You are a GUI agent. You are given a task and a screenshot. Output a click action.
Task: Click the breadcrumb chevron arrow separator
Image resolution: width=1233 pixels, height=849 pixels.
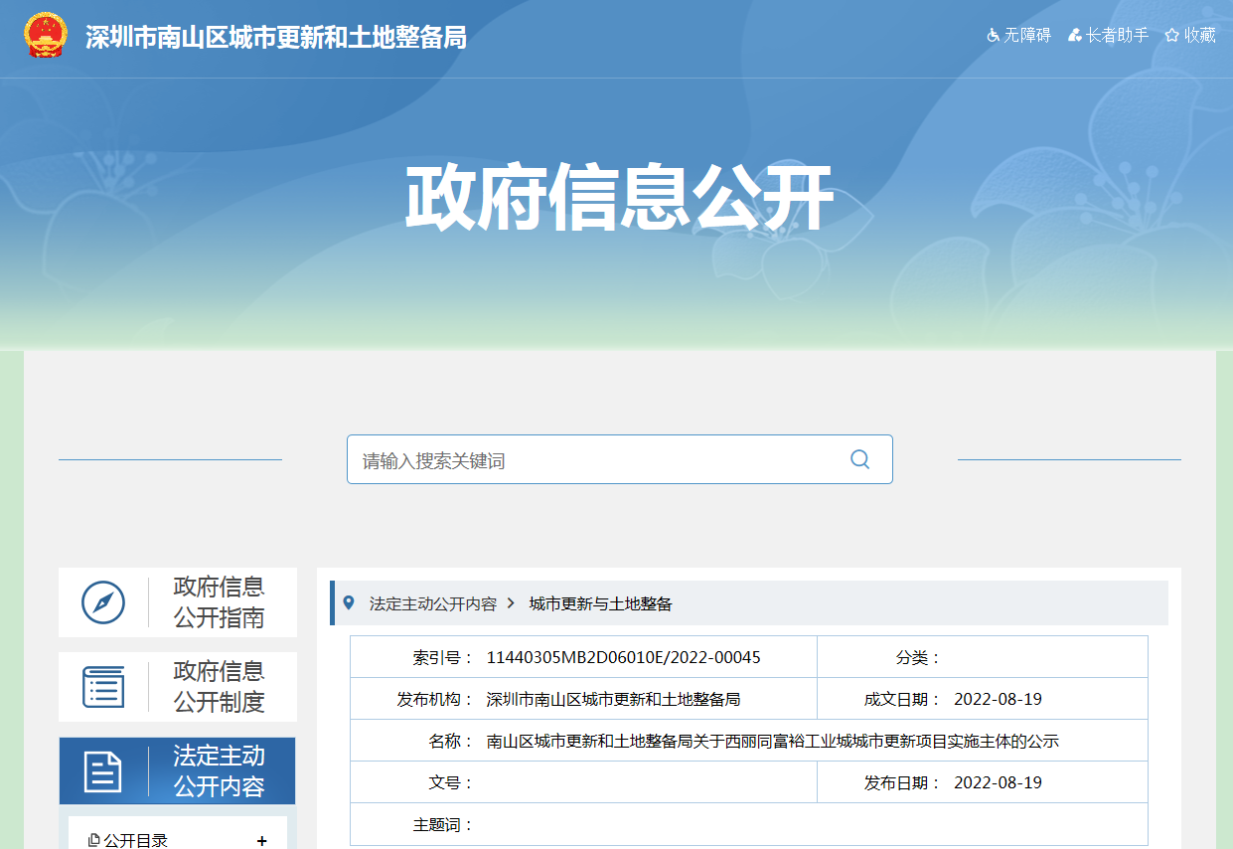[511, 603]
